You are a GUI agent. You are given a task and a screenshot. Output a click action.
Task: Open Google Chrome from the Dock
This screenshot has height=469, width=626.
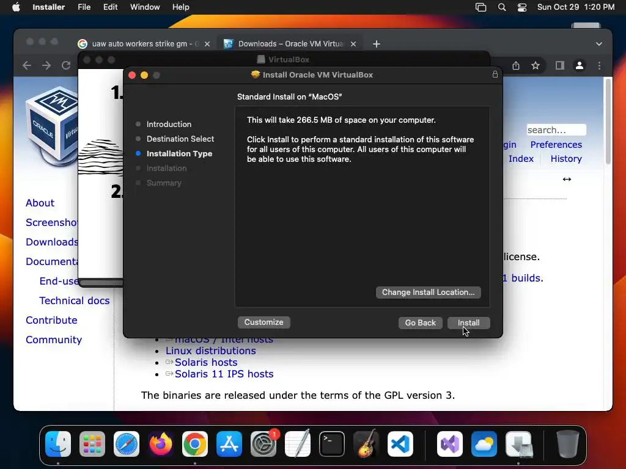[x=195, y=444]
